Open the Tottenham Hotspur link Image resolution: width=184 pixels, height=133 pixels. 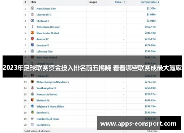48,27
